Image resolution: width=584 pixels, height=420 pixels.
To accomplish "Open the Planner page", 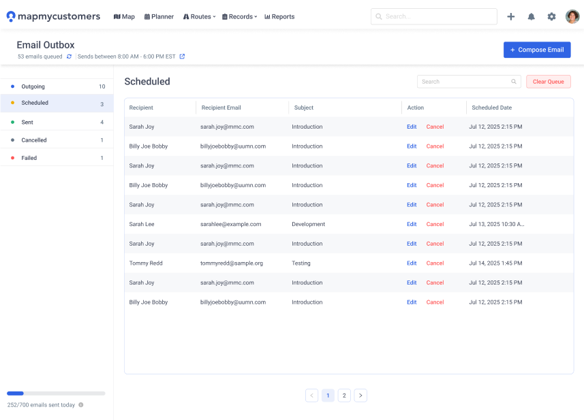I will (x=159, y=17).
